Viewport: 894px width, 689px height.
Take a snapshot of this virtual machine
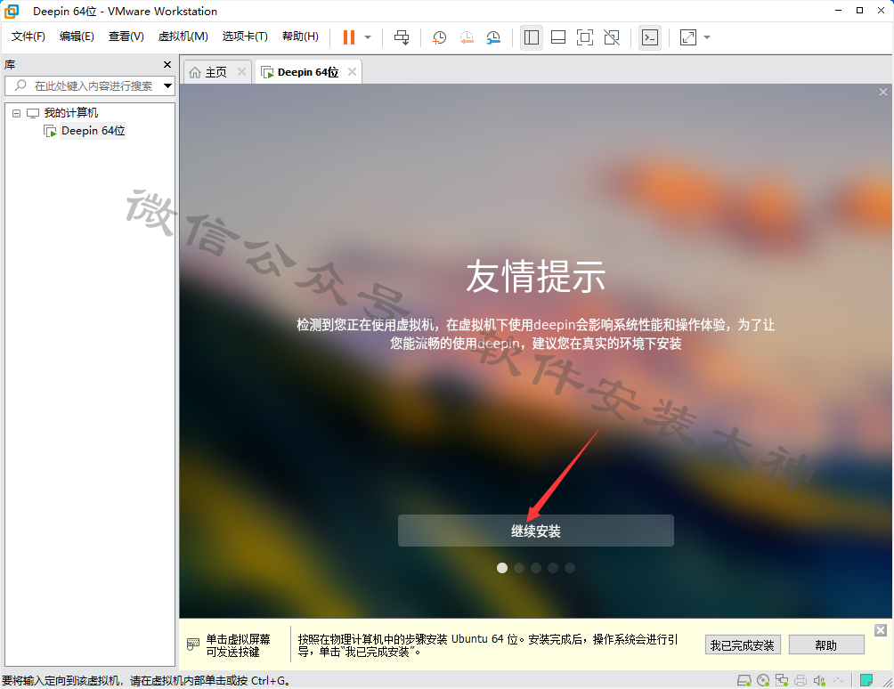439,37
